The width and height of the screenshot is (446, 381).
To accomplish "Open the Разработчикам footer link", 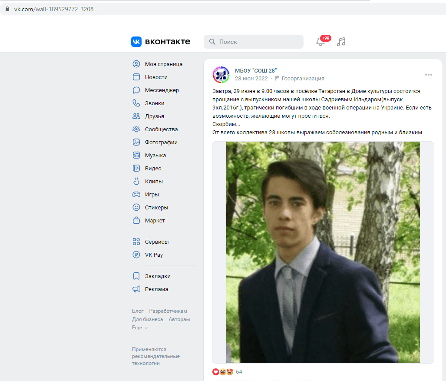I will (168, 311).
